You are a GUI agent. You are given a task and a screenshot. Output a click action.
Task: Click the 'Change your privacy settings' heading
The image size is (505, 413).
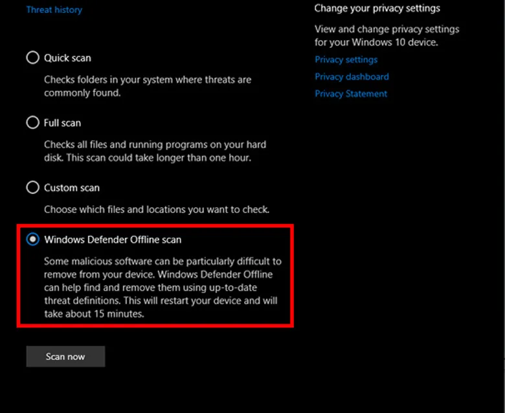(x=377, y=8)
